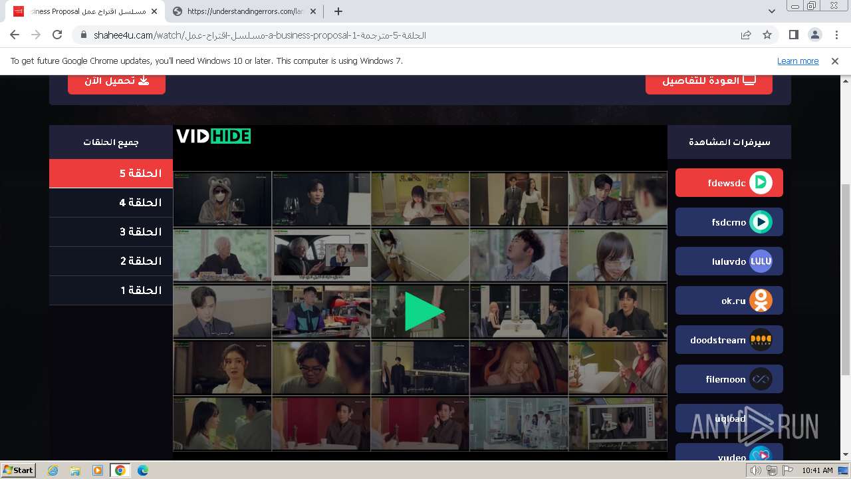Play the VidHide video
Screen dimensions: 851x479
pyautogui.click(x=424, y=311)
